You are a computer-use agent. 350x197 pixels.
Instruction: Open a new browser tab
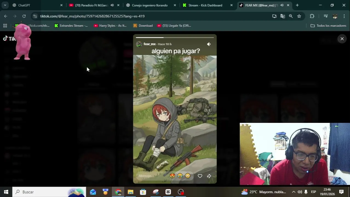(297, 5)
